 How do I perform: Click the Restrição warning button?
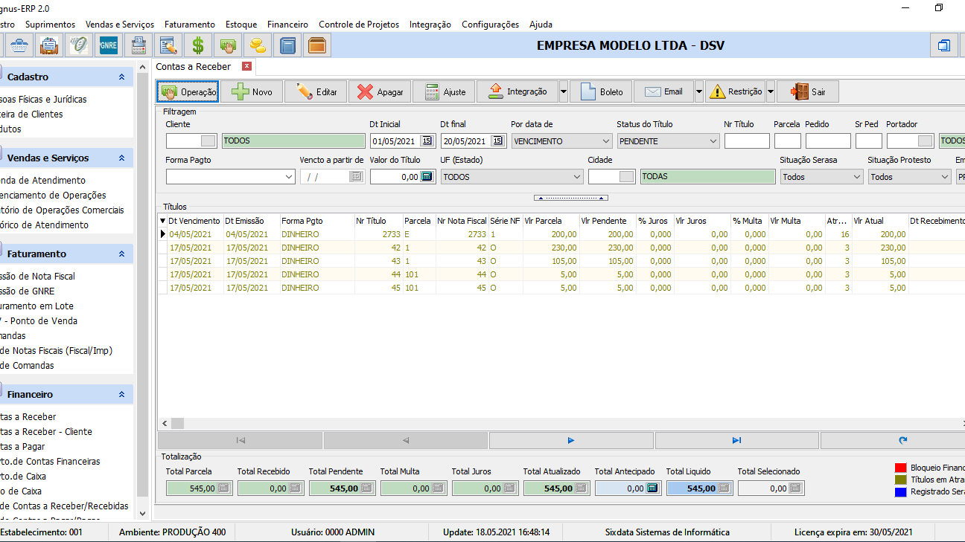pyautogui.click(x=736, y=92)
